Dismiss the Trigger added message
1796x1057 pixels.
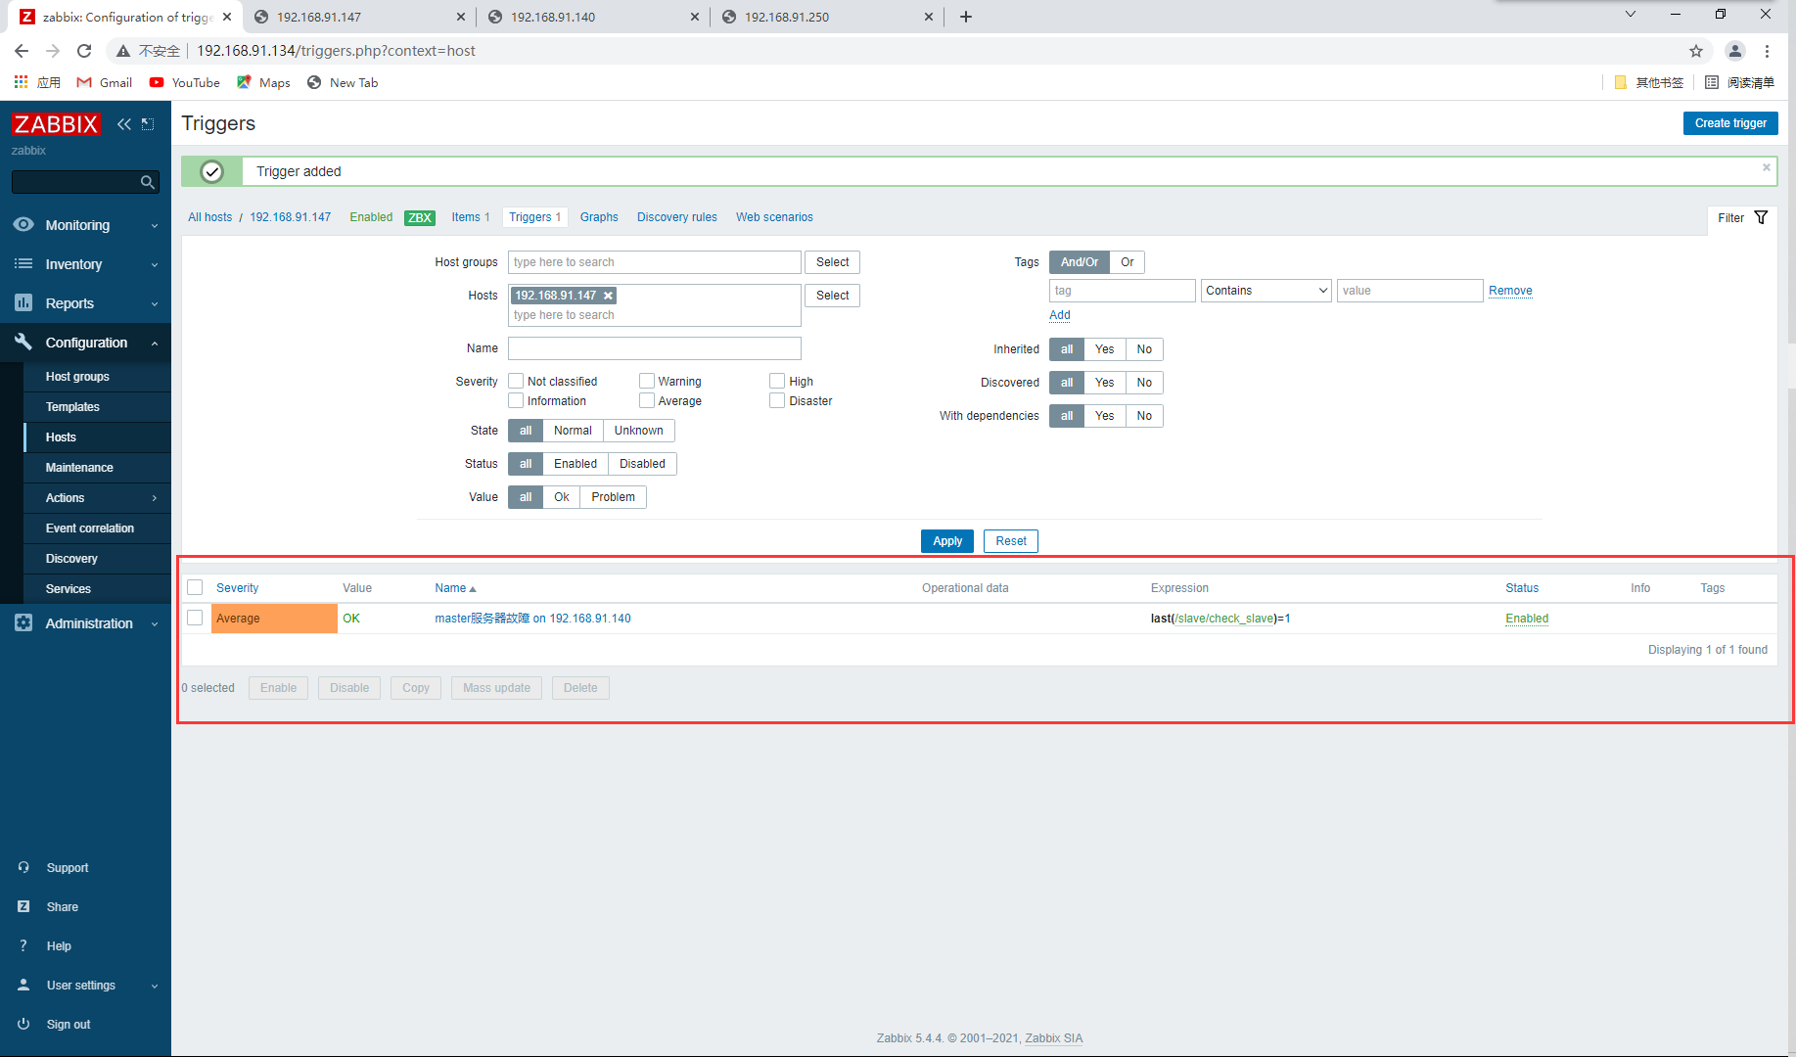click(x=1767, y=167)
